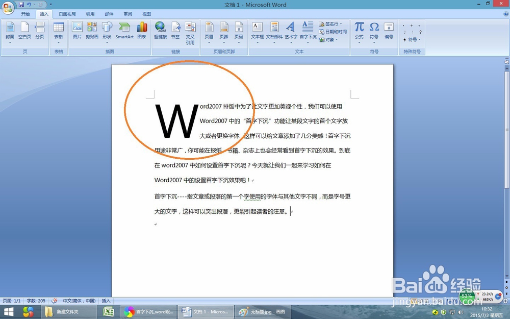
Task: Insert a chart (图表)
Action: click(142, 31)
